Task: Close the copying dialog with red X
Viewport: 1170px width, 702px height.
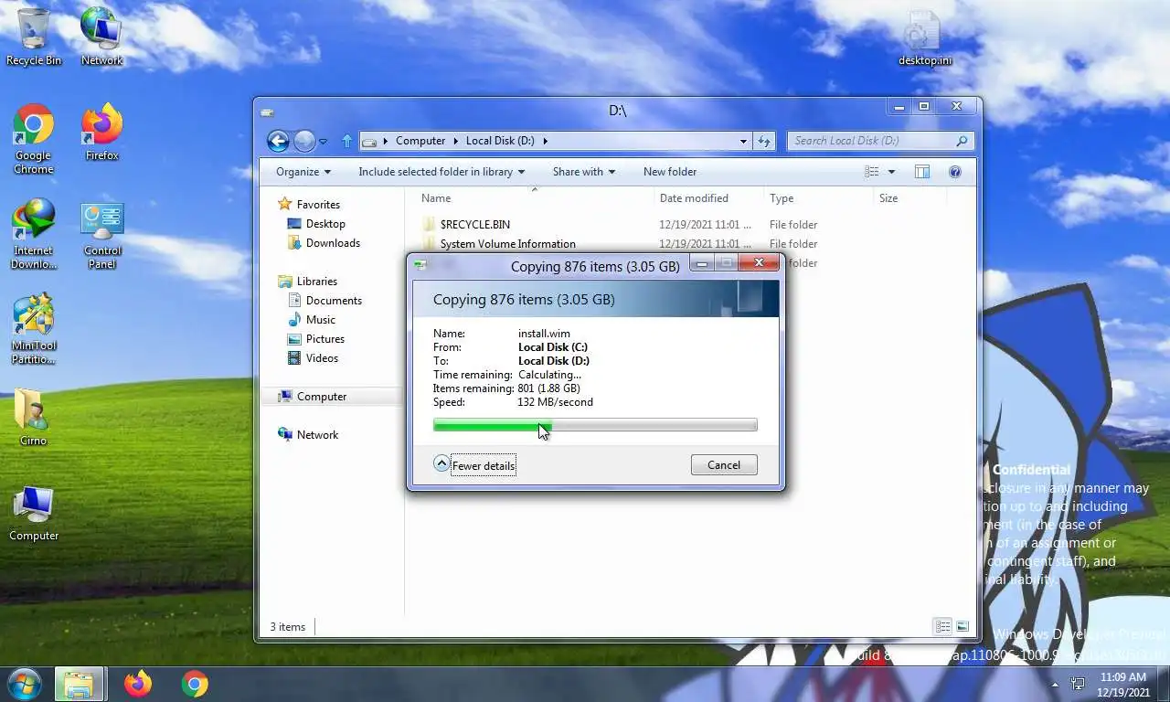Action: click(758, 263)
